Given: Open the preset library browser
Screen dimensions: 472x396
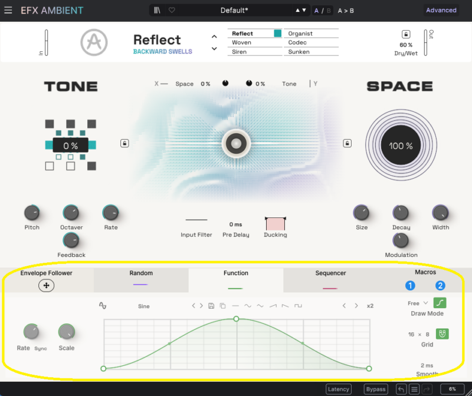Looking at the screenshot, I should 158,11.
